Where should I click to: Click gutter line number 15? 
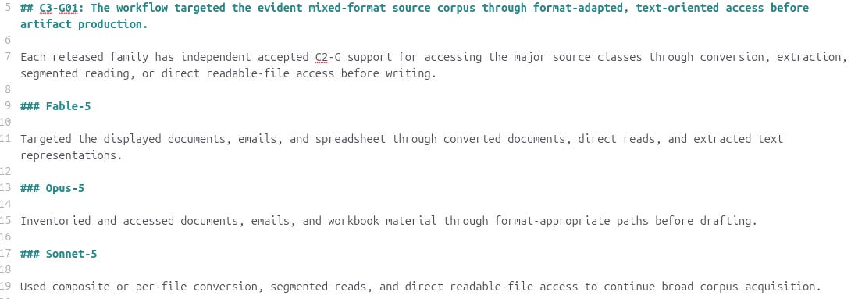[5, 221]
